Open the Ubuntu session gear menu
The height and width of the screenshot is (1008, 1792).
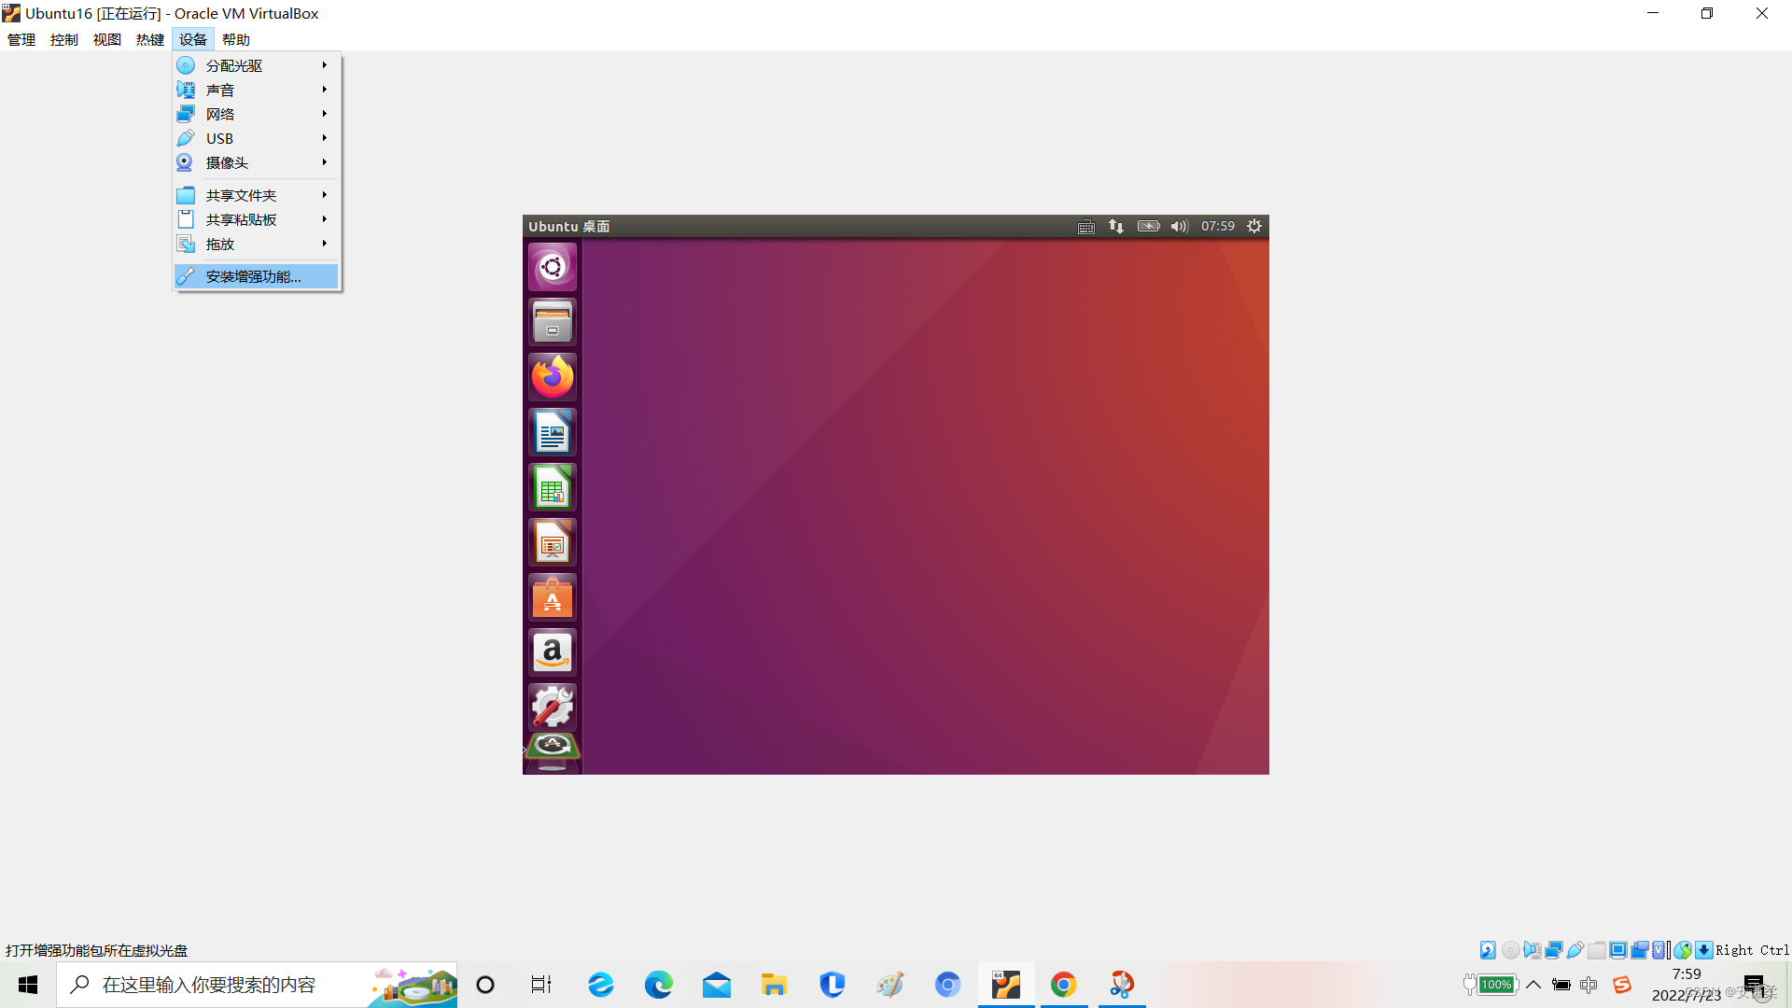1254,226
